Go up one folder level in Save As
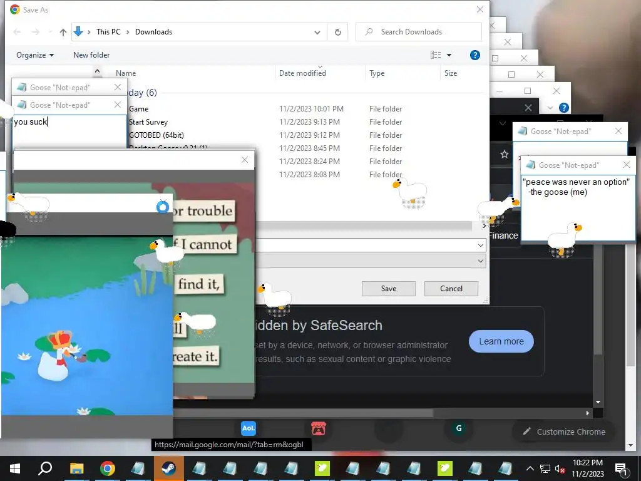Viewport: 641px width, 481px height. (x=63, y=32)
